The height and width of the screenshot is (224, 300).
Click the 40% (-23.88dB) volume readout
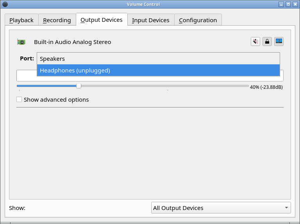[266, 87]
